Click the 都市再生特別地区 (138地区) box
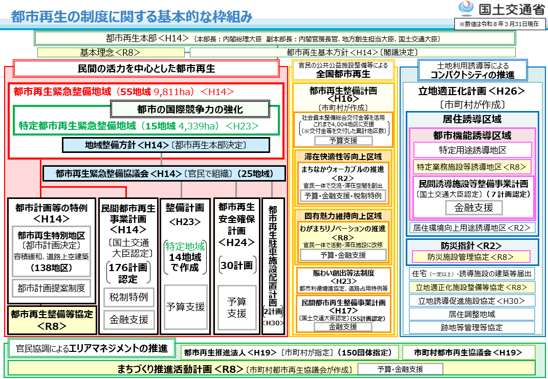Image resolution: width=548 pixels, height=379 pixels. point(51,252)
